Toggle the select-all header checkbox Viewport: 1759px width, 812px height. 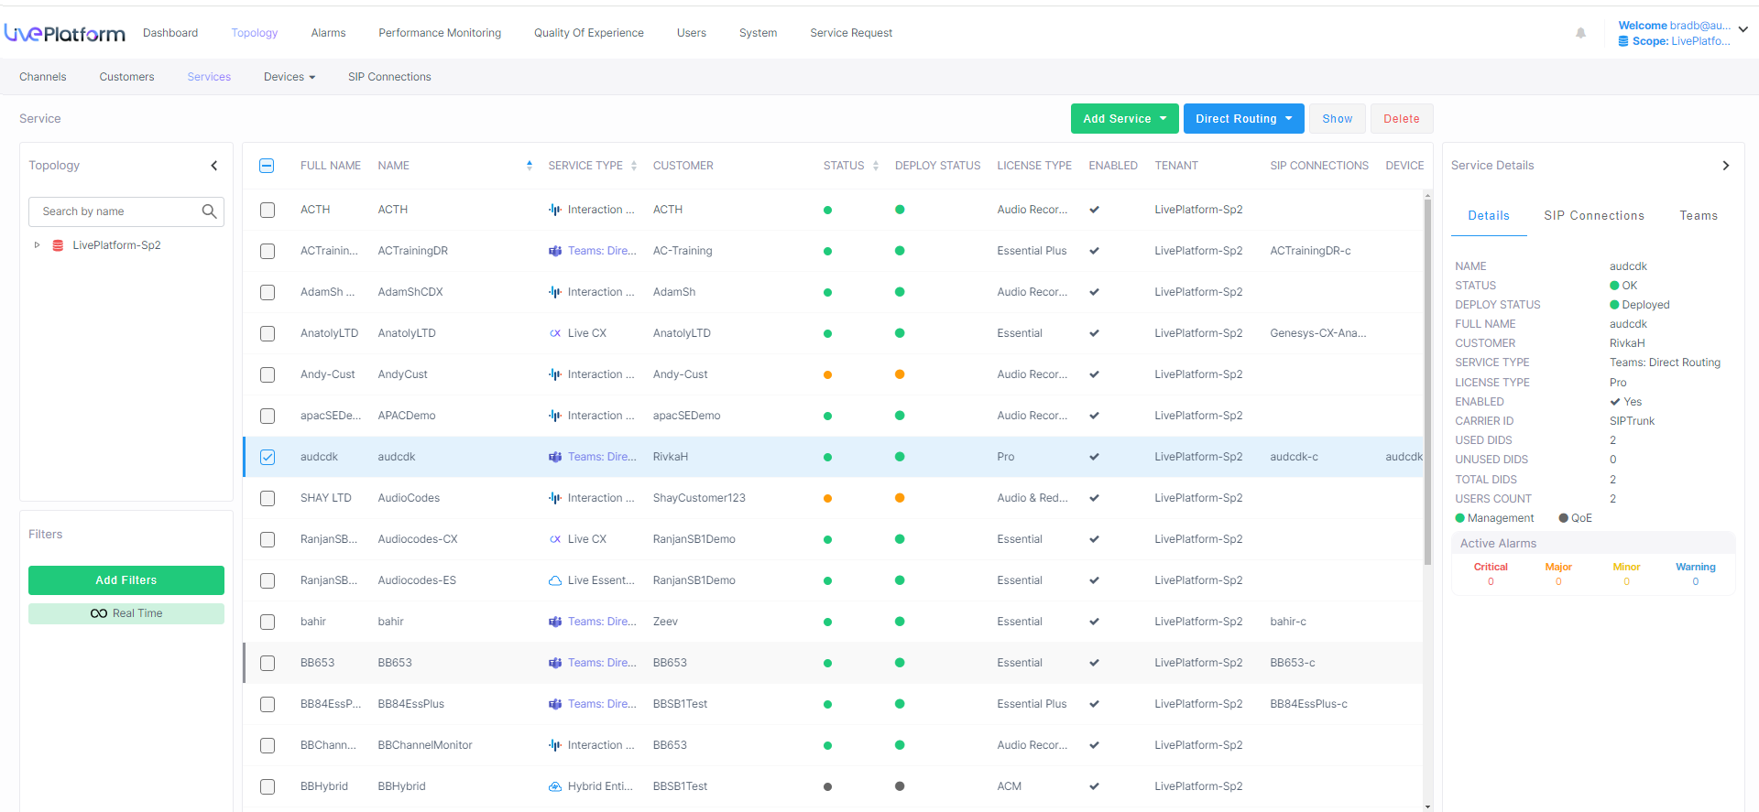pyautogui.click(x=267, y=166)
